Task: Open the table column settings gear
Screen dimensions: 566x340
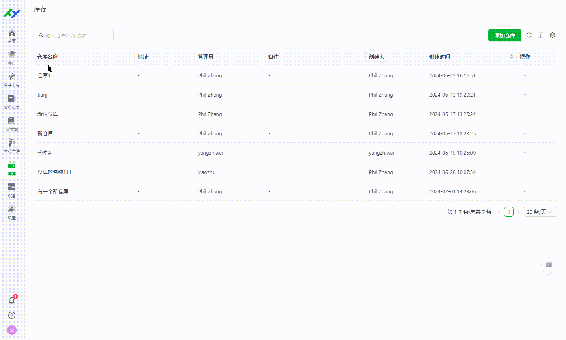Action: point(553,35)
